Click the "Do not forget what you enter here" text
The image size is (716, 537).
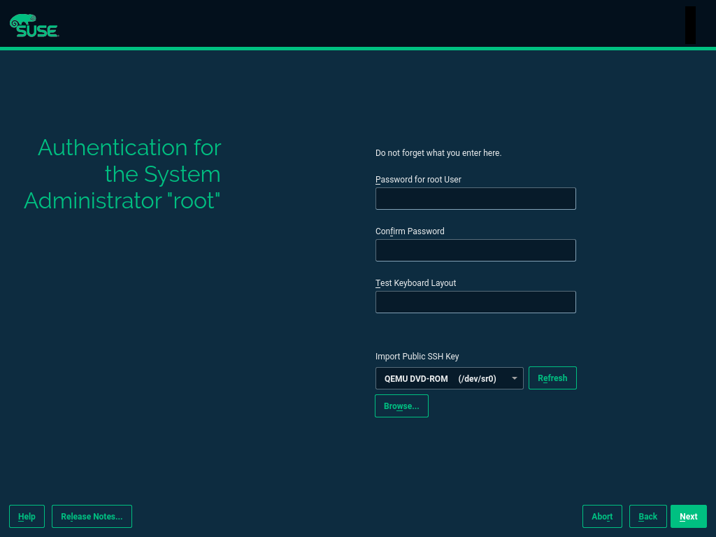pos(438,153)
